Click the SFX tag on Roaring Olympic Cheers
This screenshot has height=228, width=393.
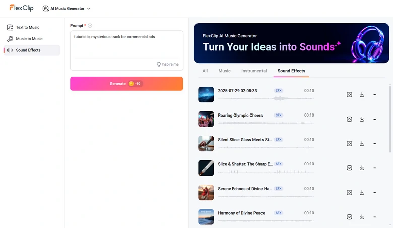pyautogui.click(x=279, y=115)
